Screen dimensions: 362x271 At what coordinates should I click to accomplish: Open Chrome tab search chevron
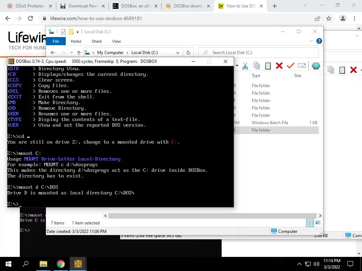pyautogui.click(x=305, y=5)
